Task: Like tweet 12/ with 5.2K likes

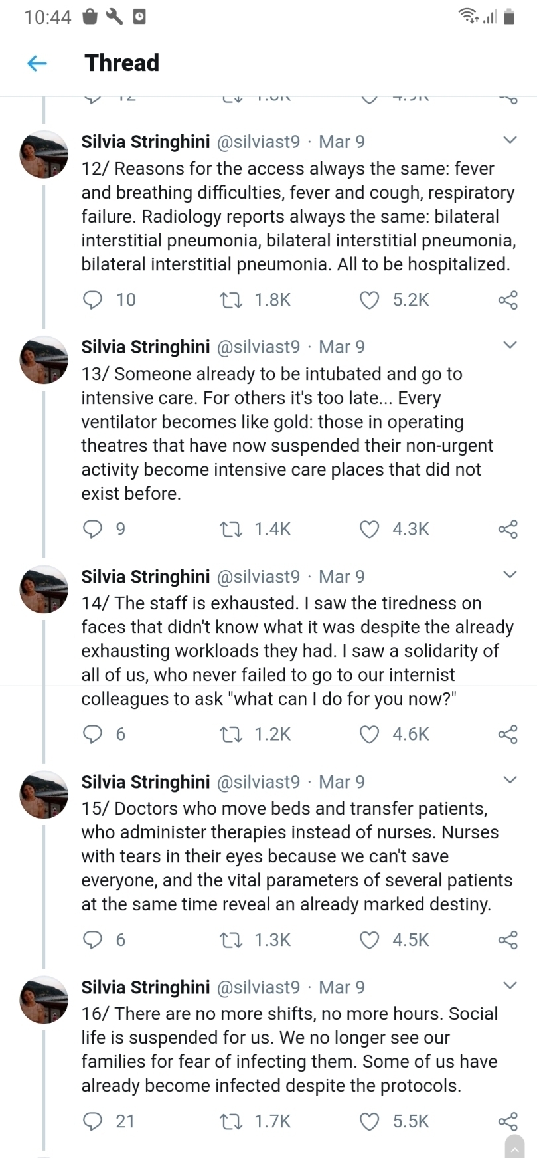Action: pyautogui.click(x=369, y=300)
